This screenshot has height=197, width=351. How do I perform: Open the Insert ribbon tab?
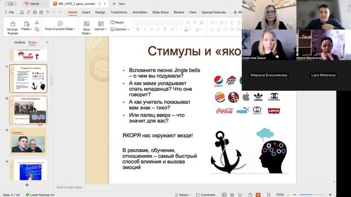(86, 12)
